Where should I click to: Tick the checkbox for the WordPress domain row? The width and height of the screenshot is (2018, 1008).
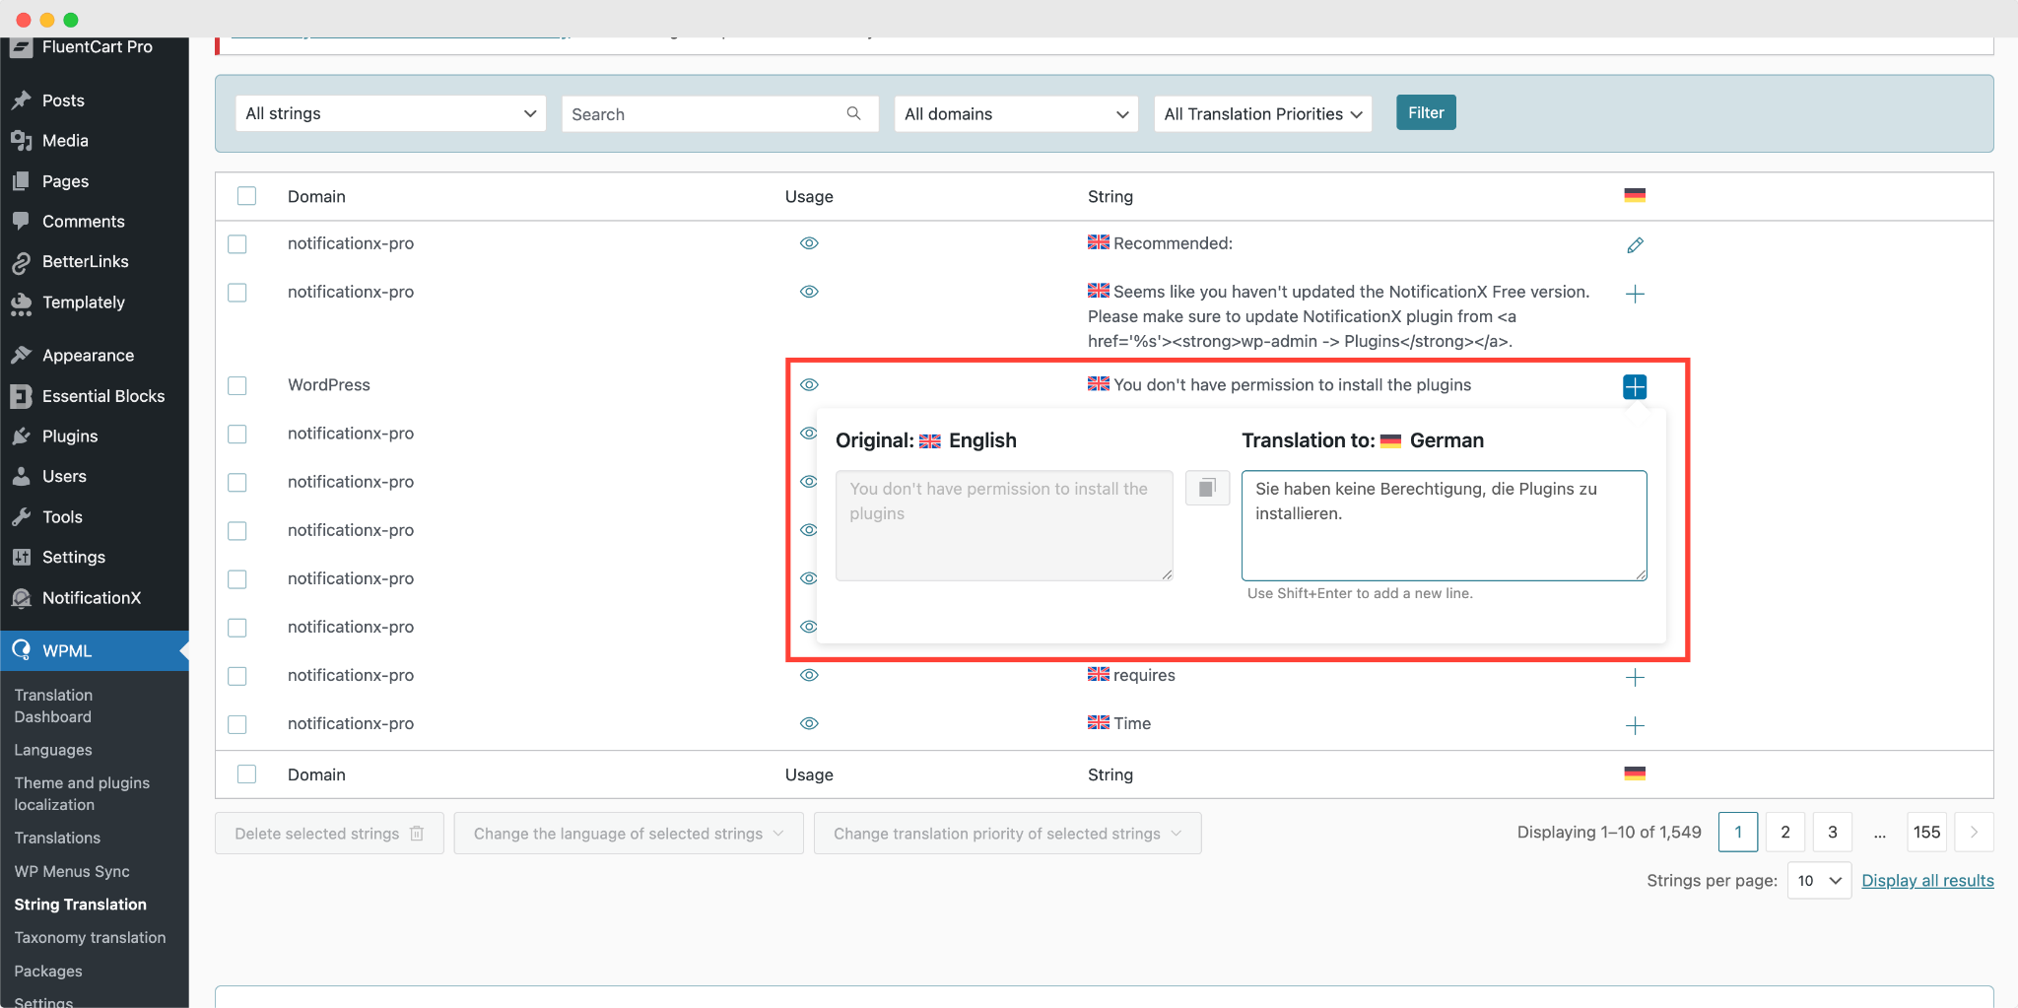pos(237,385)
